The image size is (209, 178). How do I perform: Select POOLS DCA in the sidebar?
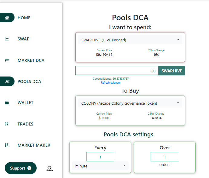pyautogui.click(x=29, y=81)
